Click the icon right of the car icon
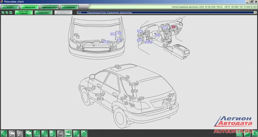This screenshot has height=137, width=258. (76, 133)
